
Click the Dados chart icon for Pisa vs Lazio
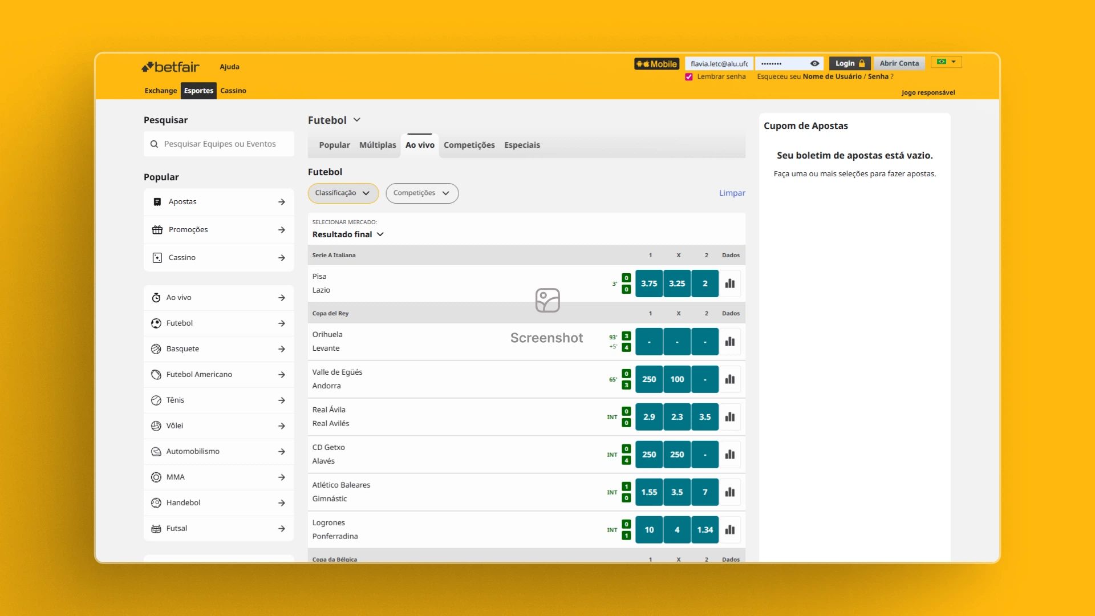(729, 283)
